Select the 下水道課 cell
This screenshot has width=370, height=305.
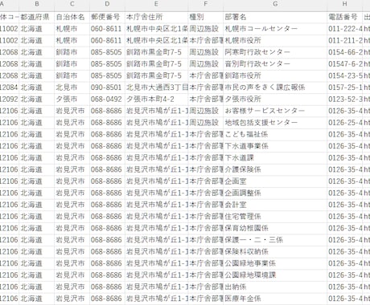(x=275, y=158)
